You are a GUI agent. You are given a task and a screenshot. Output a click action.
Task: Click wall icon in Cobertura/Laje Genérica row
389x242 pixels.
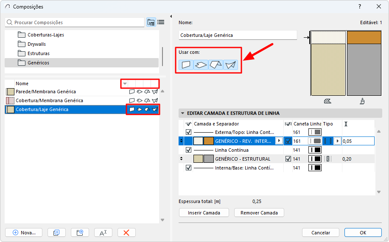(132, 109)
